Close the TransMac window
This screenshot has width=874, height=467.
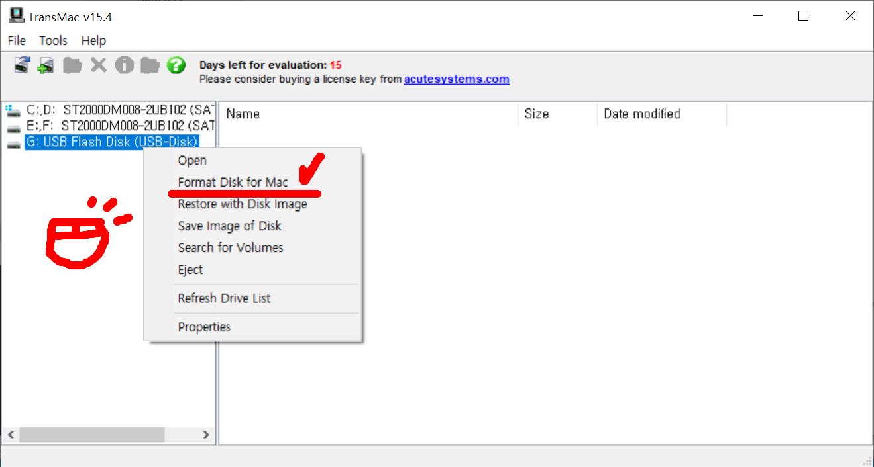[x=850, y=16]
